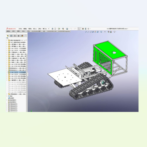Open dropdown arrow beside Select cursor tool
The image size is (147, 147).
click(81, 29)
